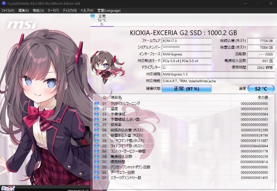Select raw value 0000000BA8D864

tap(254, 146)
